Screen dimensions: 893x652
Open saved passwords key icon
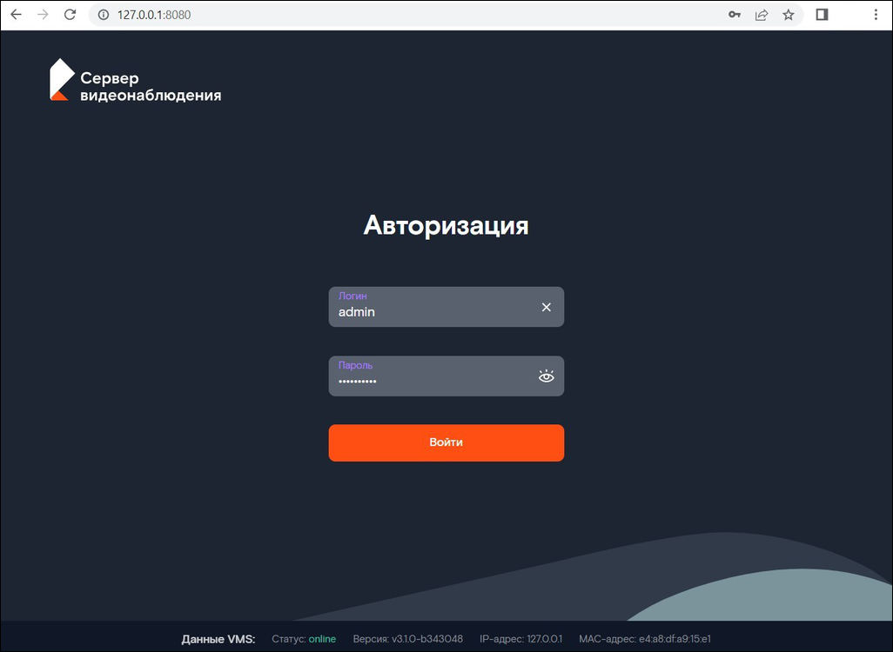[735, 15]
